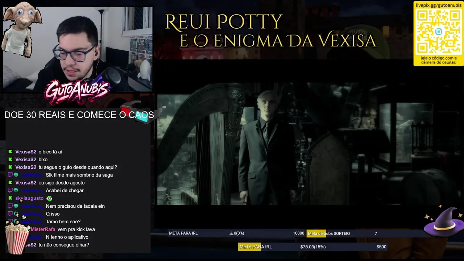Viewport: 464px width, 261px height.
Task: Click the "REUI POTTY" title text
Action: pos(224,22)
